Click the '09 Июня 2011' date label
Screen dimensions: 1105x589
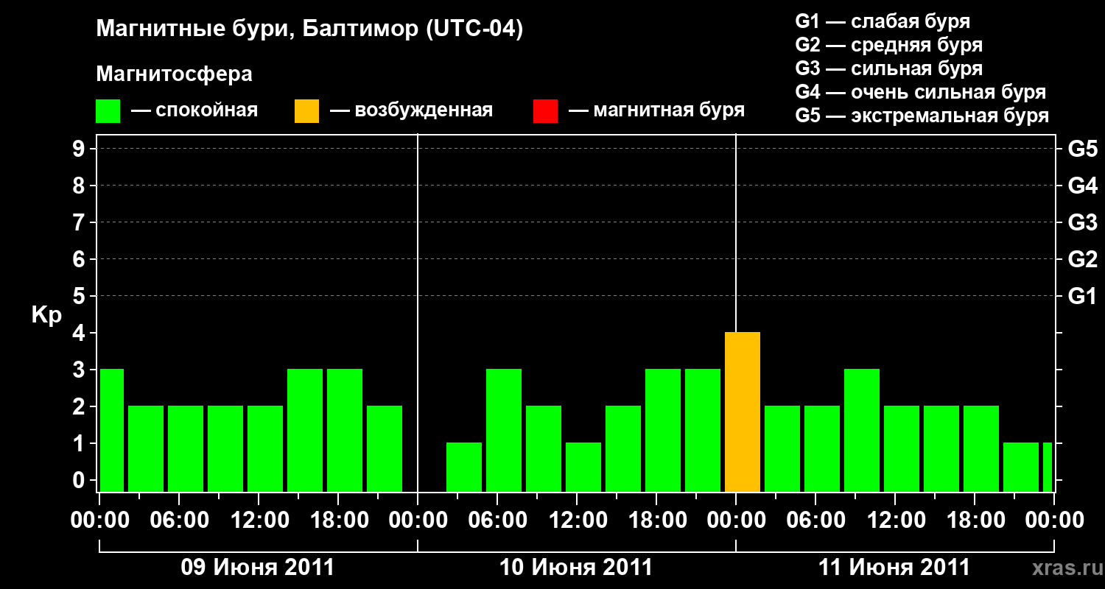pyautogui.click(x=258, y=568)
